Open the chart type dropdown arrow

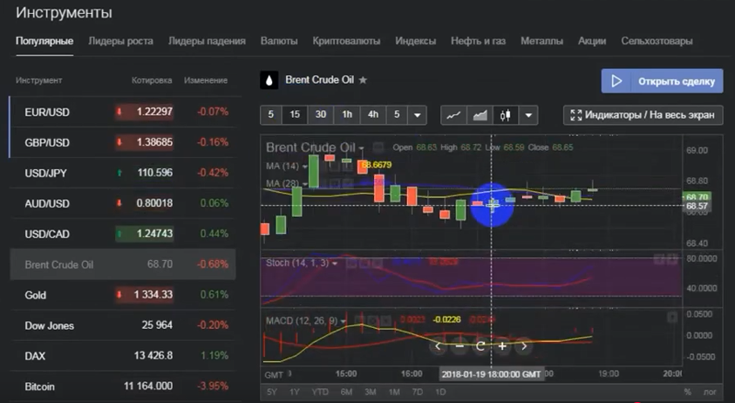click(x=528, y=115)
